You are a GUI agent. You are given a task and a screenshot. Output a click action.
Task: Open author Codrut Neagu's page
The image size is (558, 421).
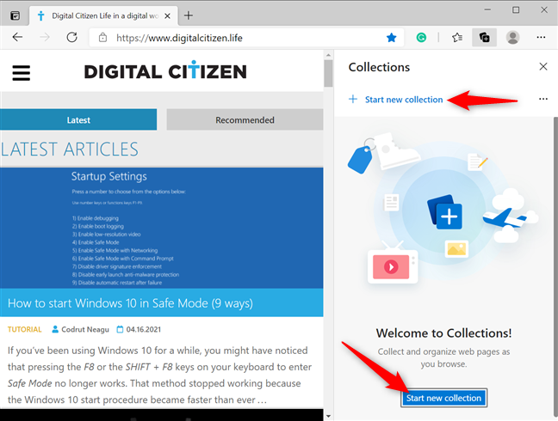85,329
